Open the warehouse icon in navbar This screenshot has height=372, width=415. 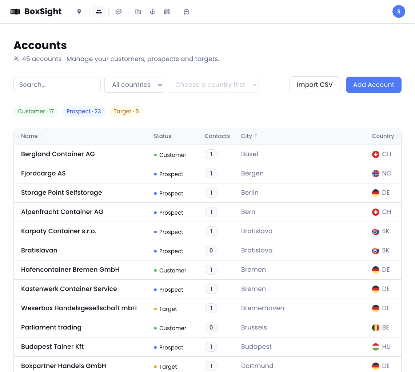click(x=167, y=12)
